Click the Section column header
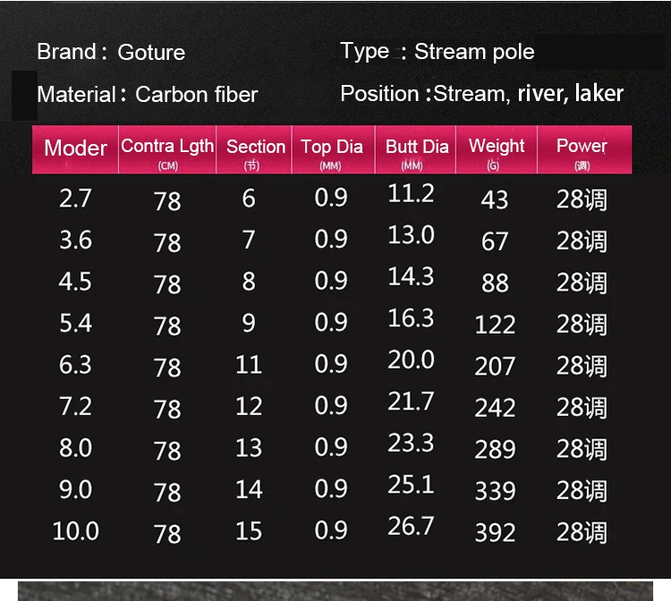 pos(254,149)
